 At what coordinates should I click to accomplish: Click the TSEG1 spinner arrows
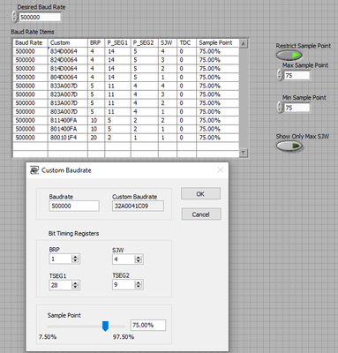coord(75,285)
